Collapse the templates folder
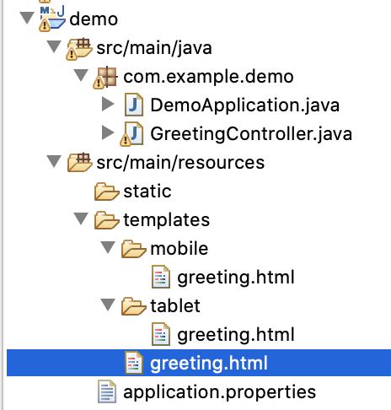The width and height of the screenshot is (391, 410). point(81,218)
